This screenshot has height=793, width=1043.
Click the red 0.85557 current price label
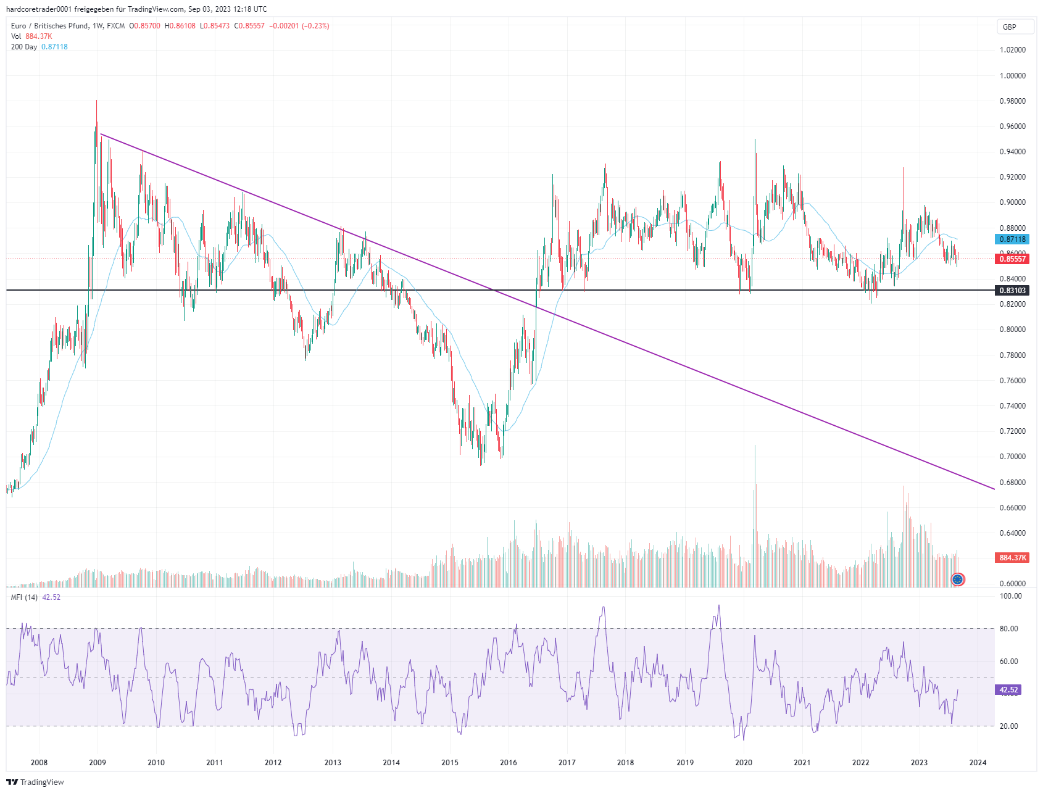(1012, 259)
